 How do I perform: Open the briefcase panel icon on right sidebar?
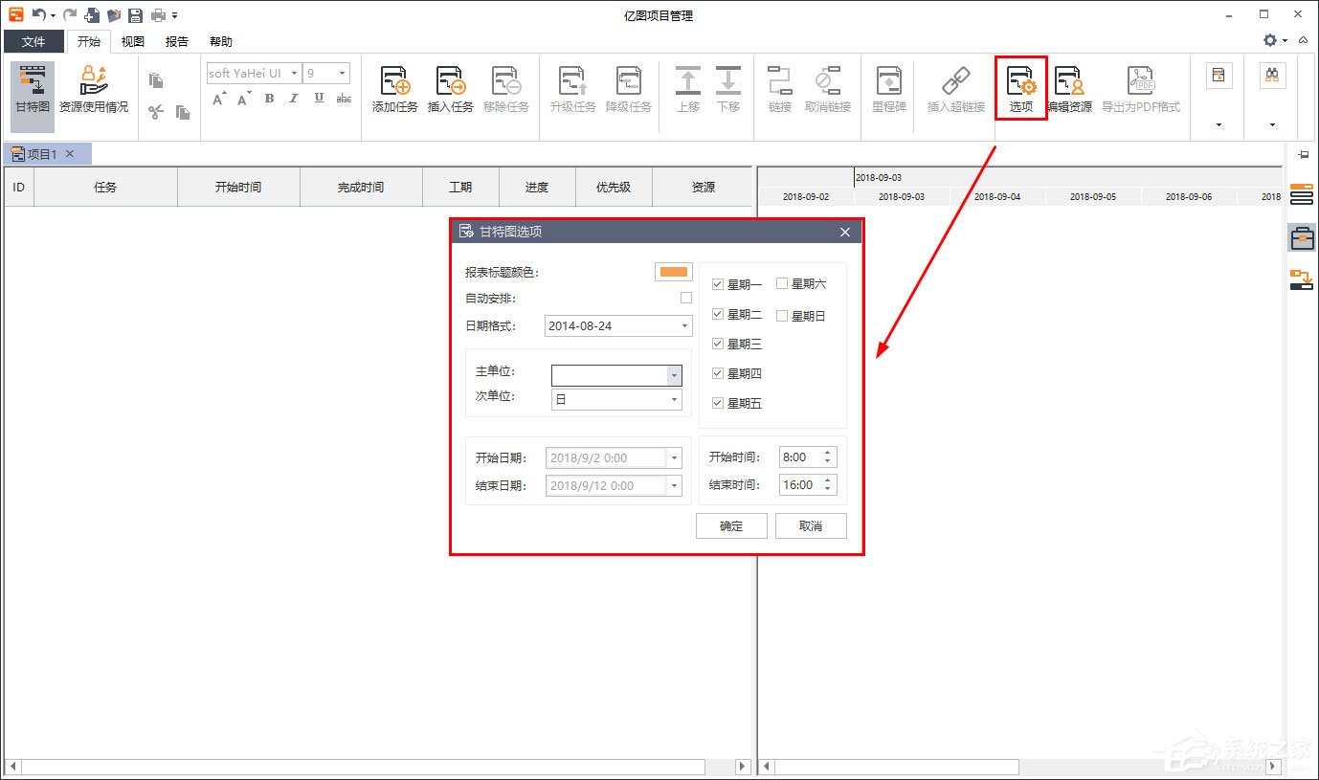1301,237
